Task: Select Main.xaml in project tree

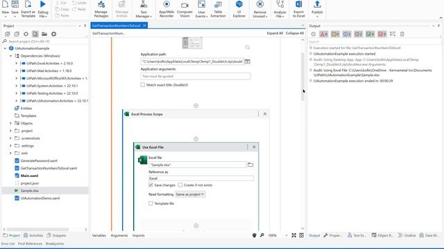Action: [x=29, y=176]
